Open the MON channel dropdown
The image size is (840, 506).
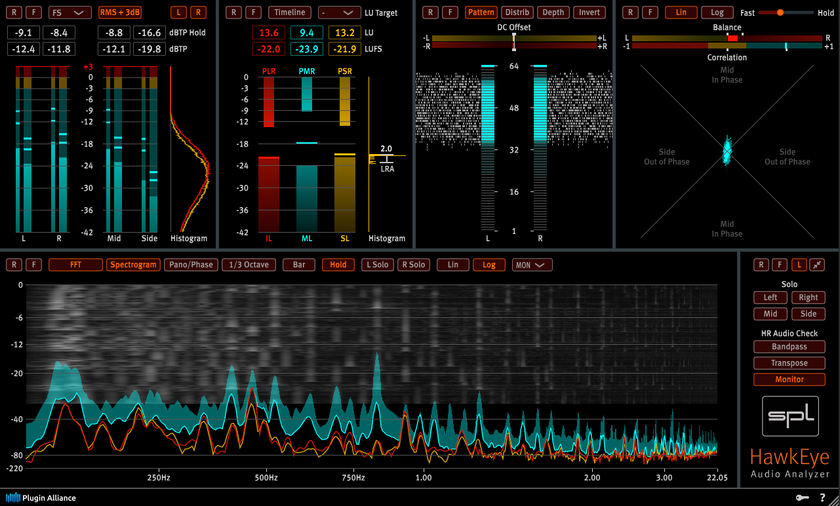click(532, 265)
